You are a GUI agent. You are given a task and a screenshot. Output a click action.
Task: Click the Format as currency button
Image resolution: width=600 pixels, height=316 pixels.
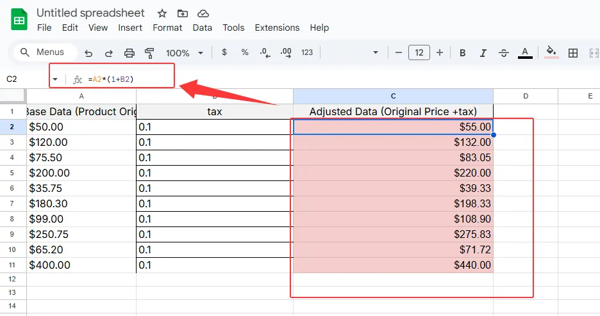pyautogui.click(x=224, y=52)
